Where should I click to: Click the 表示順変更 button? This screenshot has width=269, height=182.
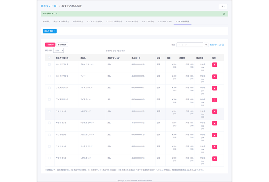pyautogui.click(x=62, y=45)
